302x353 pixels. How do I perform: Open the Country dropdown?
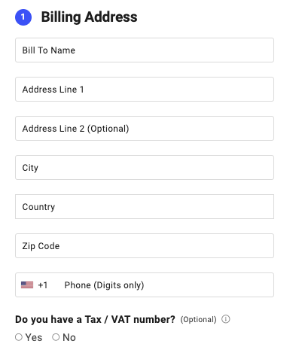(145, 206)
